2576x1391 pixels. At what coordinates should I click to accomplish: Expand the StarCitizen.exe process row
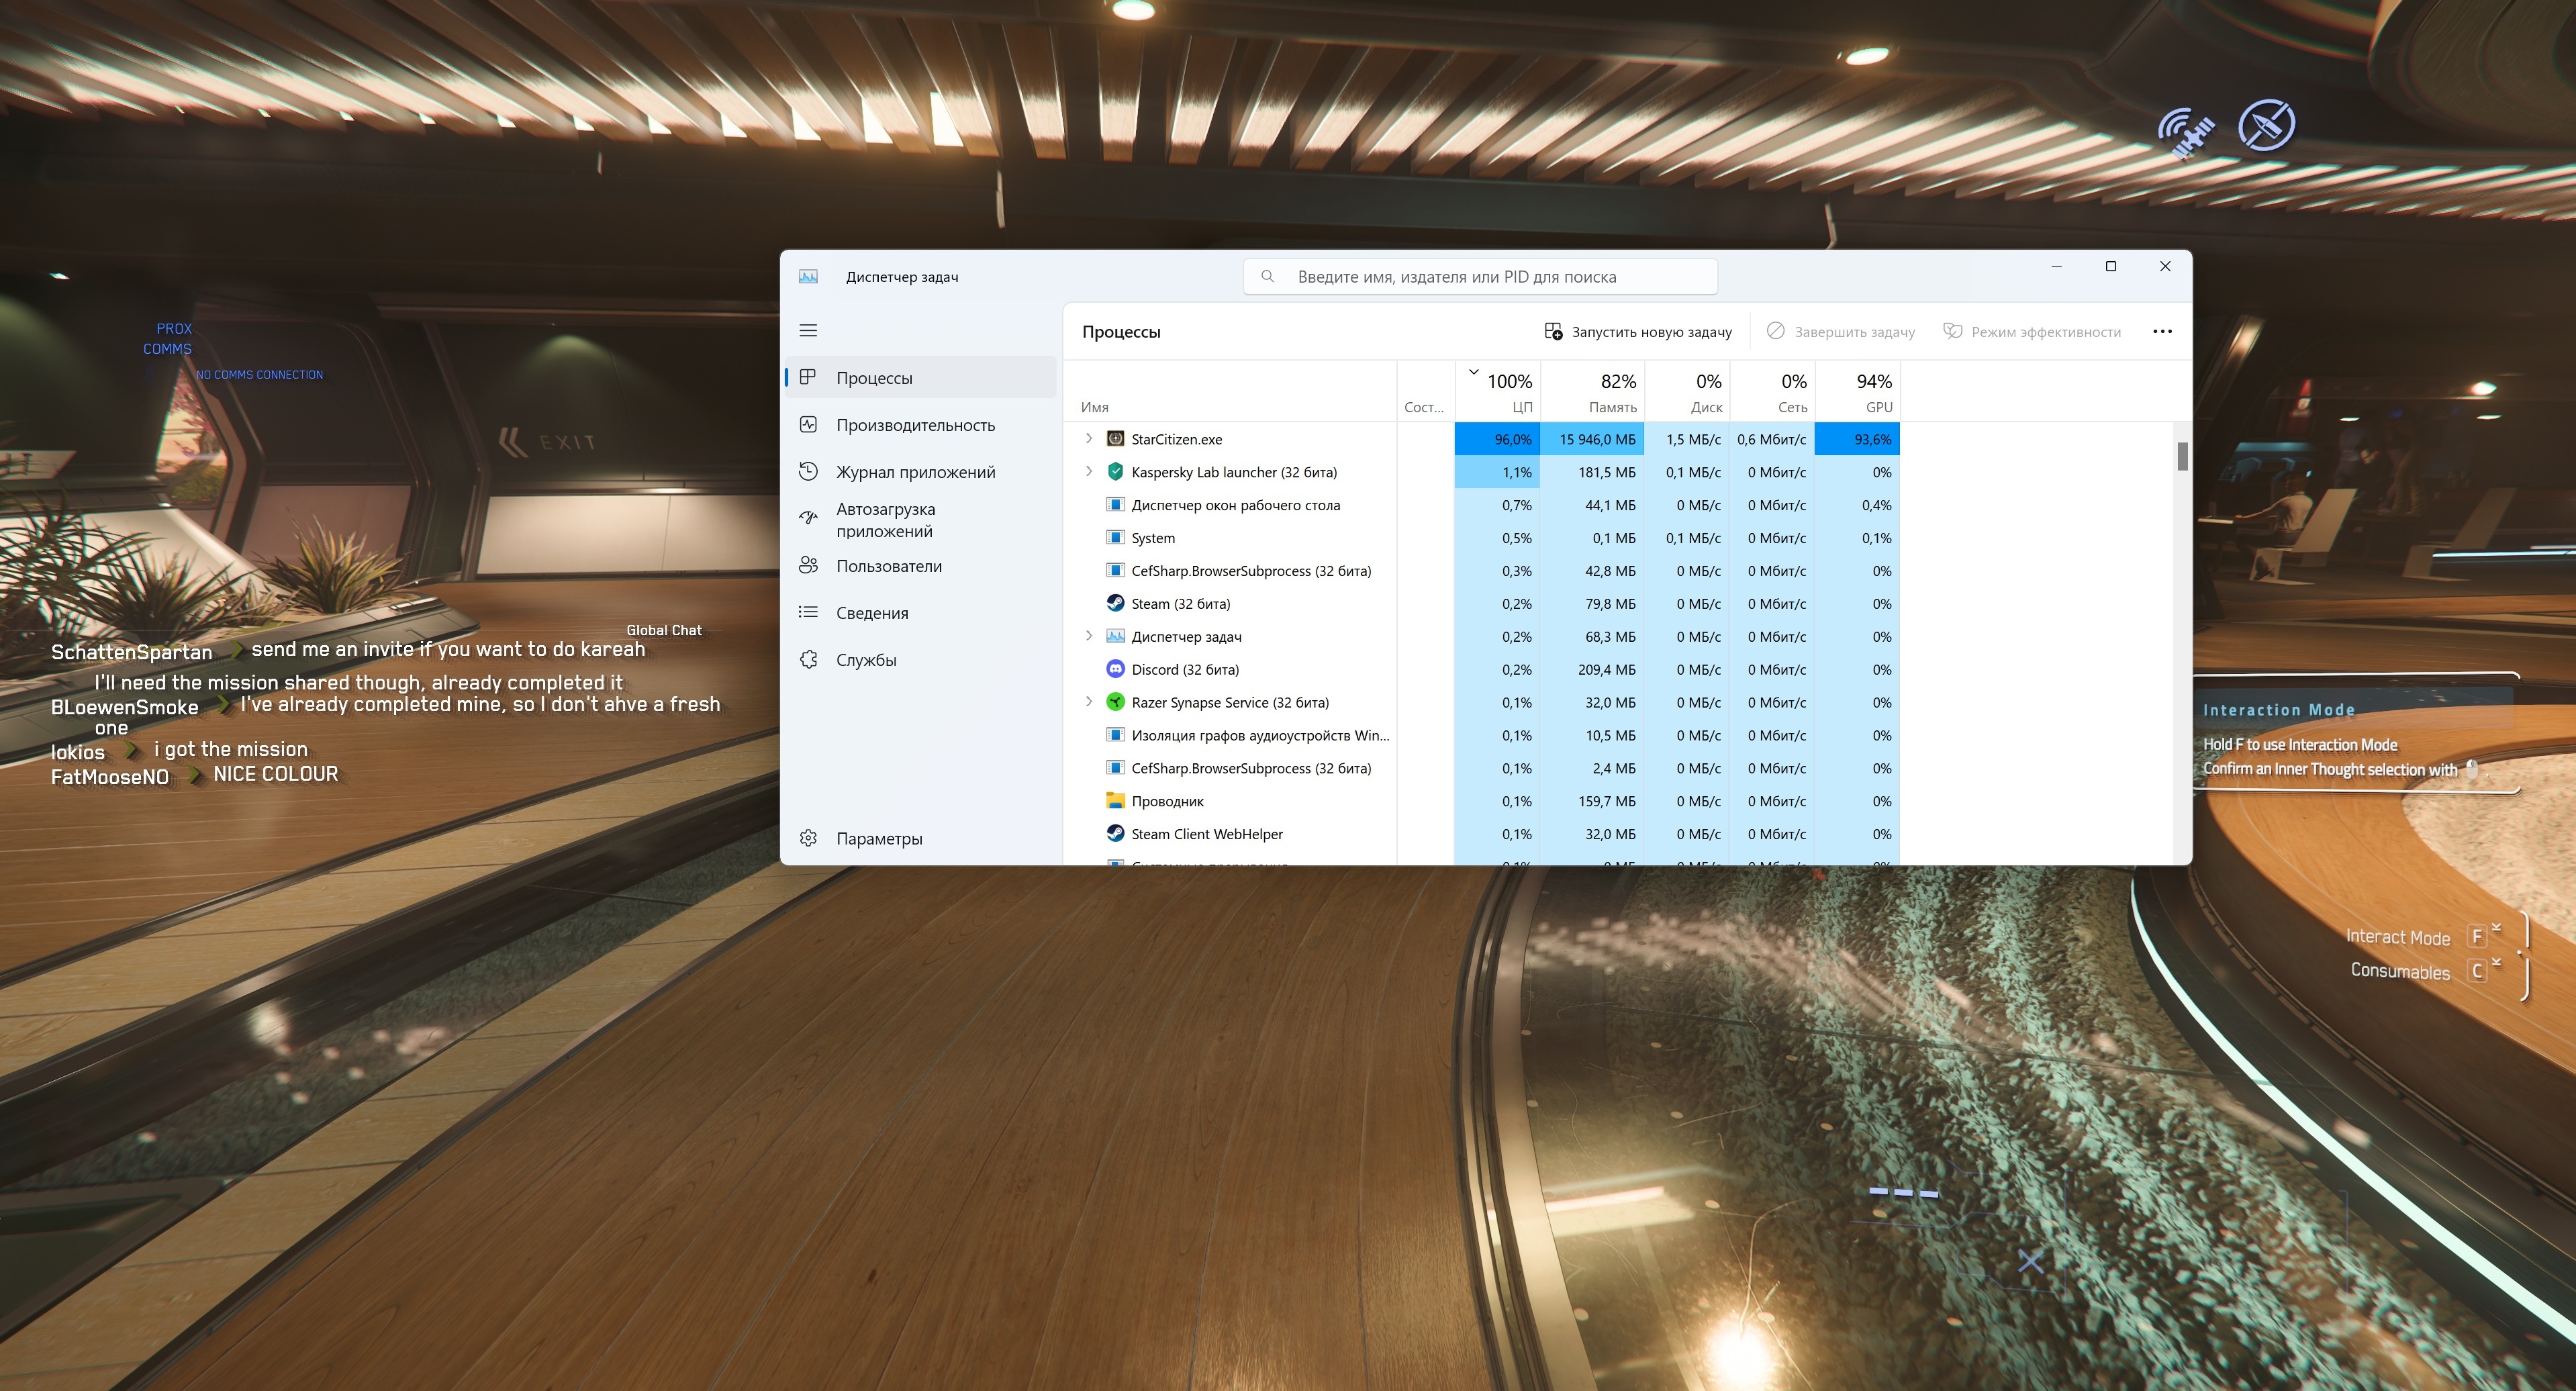coord(1089,439)
